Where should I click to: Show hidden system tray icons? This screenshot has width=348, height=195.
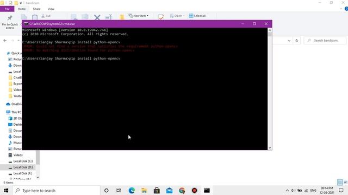click(287, 190)
